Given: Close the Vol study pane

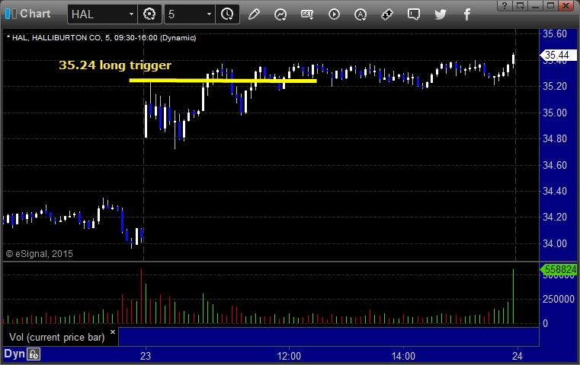Looking at the screenshot, I should (x=113, y=332).
